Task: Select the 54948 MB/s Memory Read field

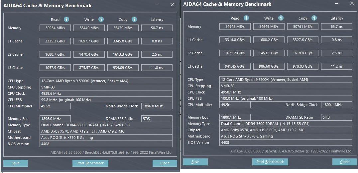Action: pyautogui.click(x=235, y=27)
